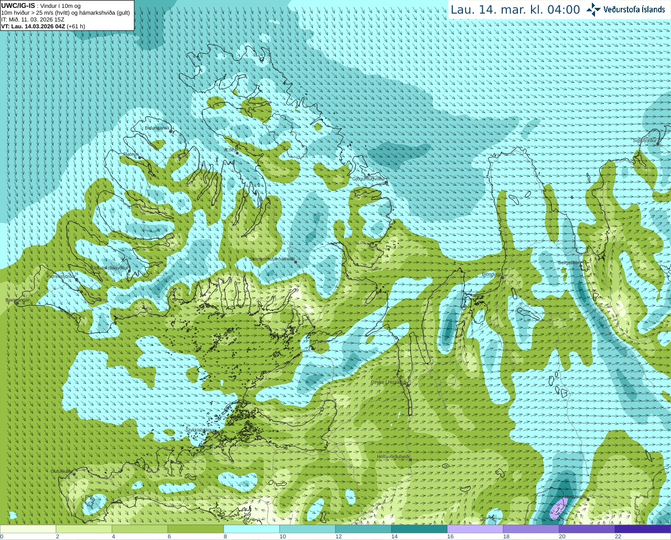Click the 'IT: Mið. 11. 03. 2026 15Z' line
The height and width of the screenshot is (540, 671).
[x=33, y=19]
